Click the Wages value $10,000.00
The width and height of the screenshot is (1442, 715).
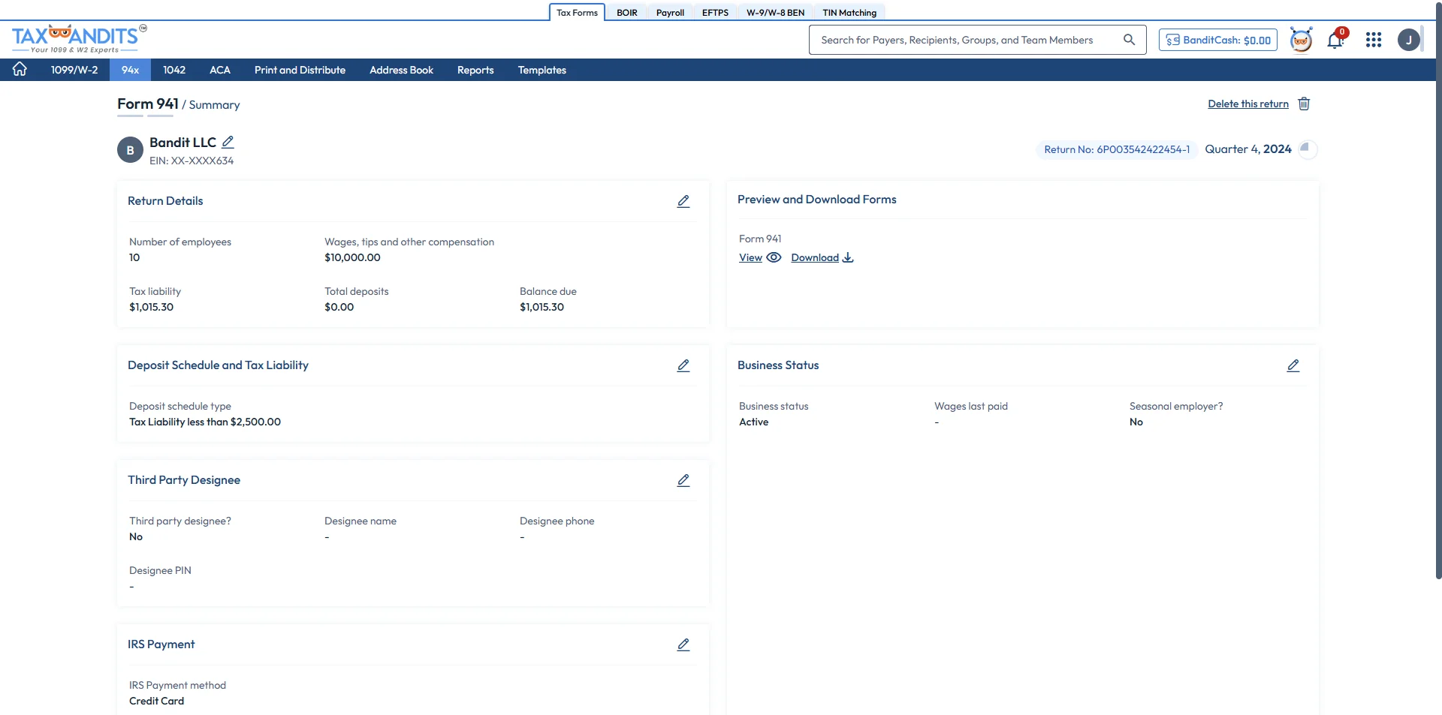352,257
